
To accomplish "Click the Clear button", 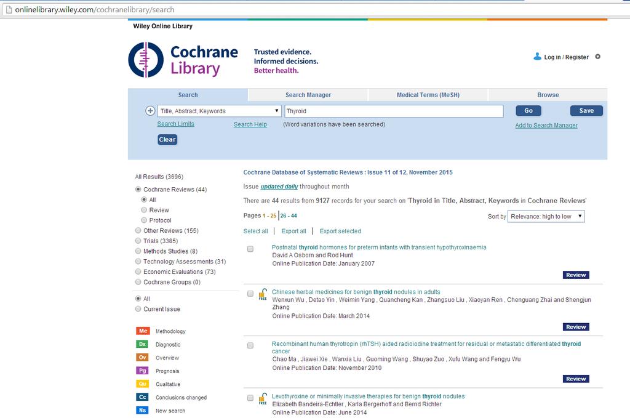I will click(167, 140).
